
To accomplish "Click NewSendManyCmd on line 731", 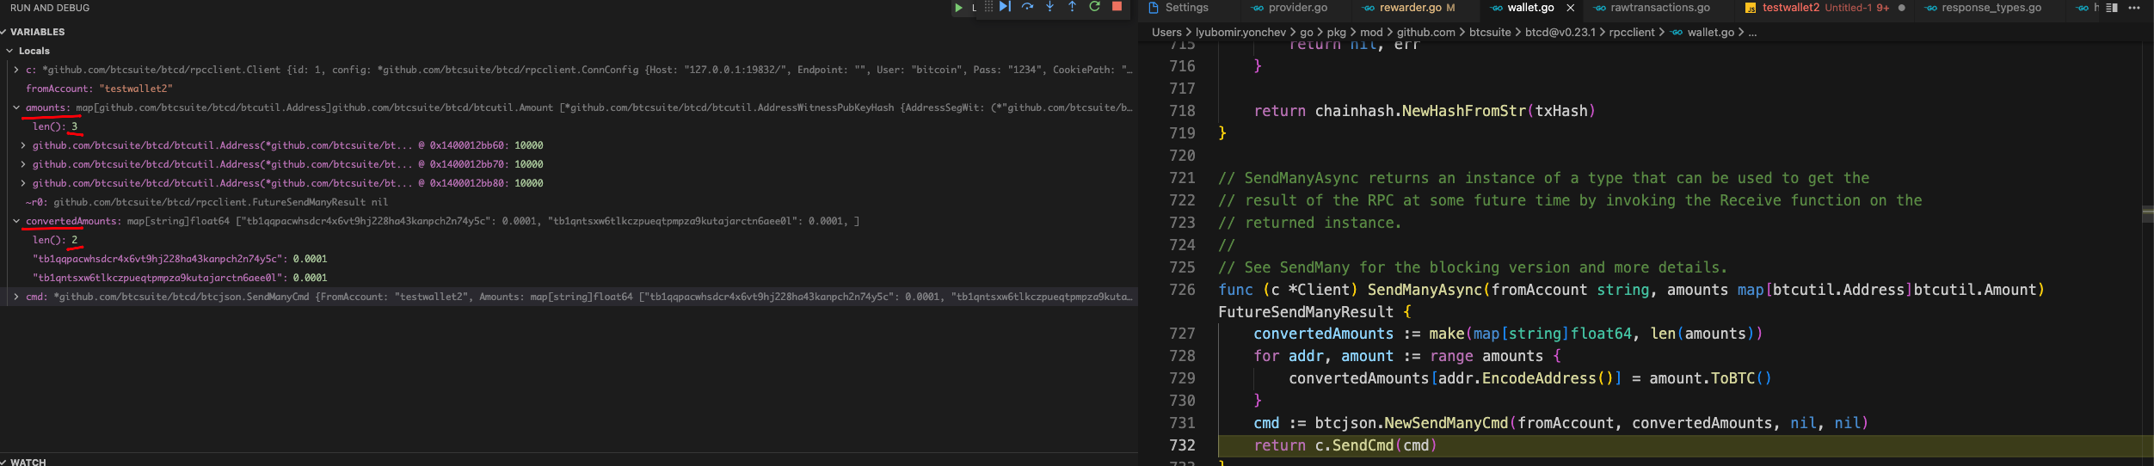I will (1446, 423).
